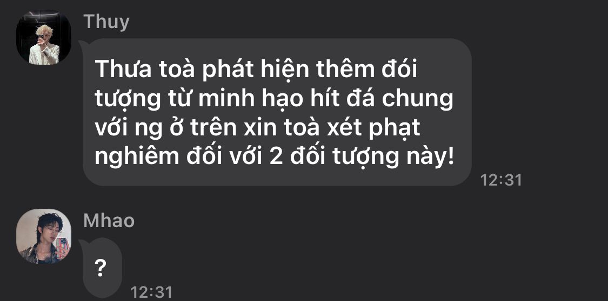The height and width of the screenshot is (301, 608).
Task: Click the word "chung" in the message
Action: [x=417, y=100]
